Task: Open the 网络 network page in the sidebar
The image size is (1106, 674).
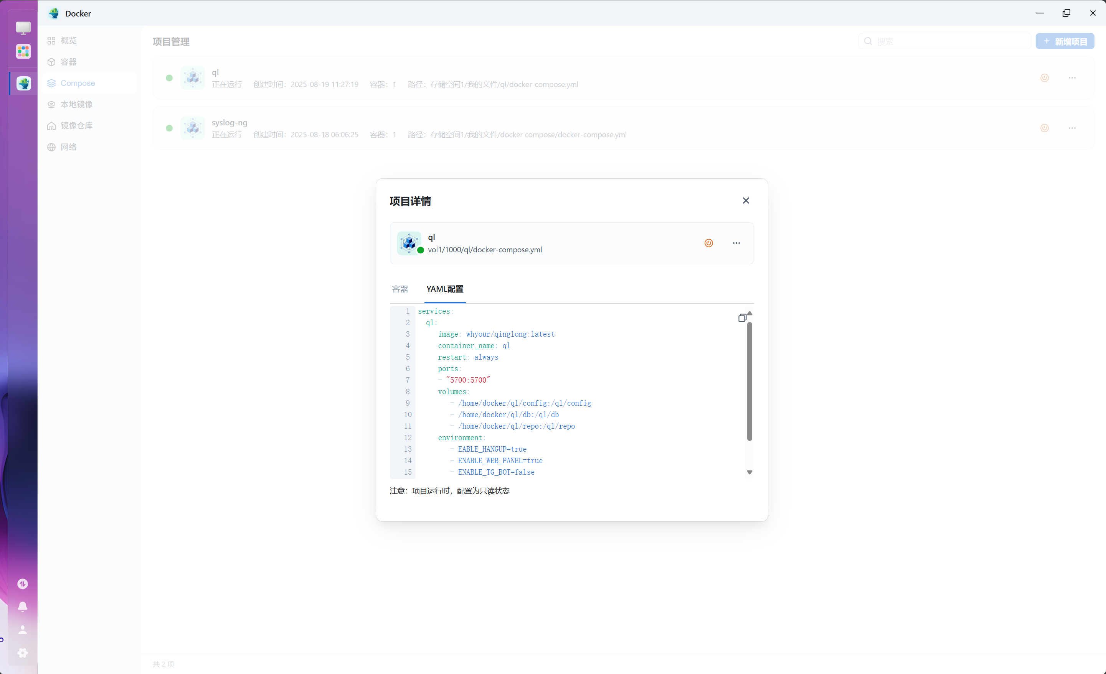Action: tap(68, 147)
